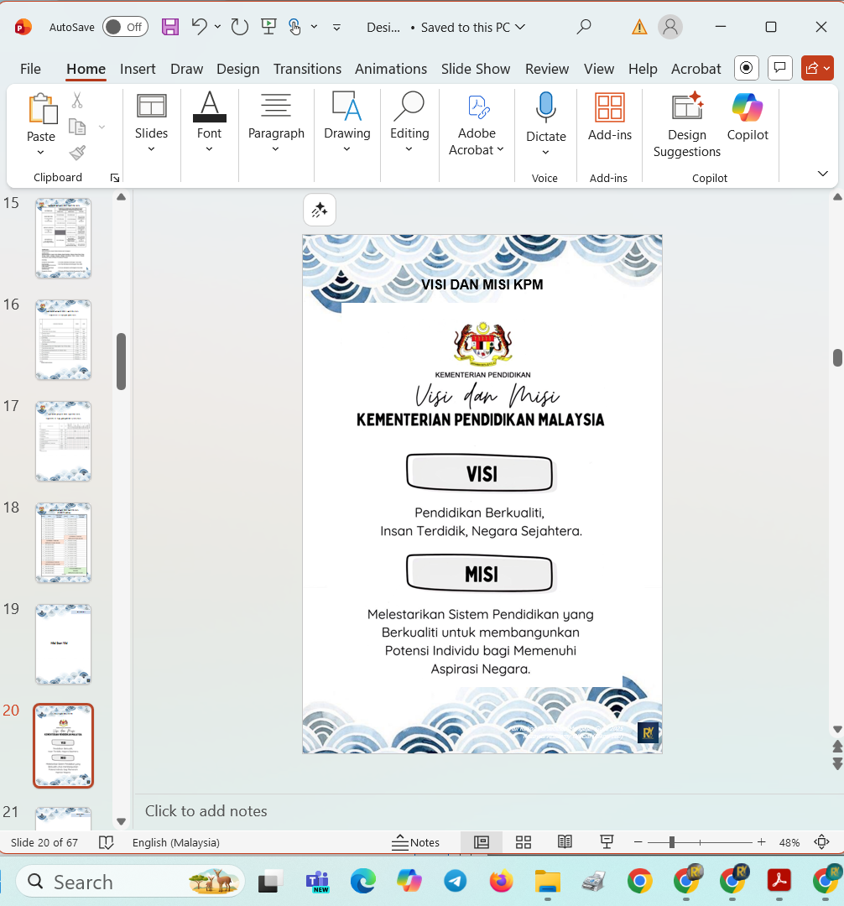The width and height of the screenshot is (844, 906).
Task: Switch to Reading View
Action: [565, 842]
